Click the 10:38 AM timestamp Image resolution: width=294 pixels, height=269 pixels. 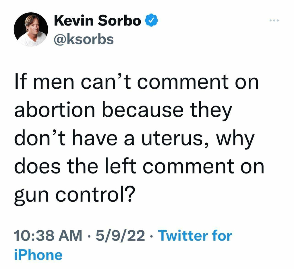pyautogui.click(x=48, y=236)
